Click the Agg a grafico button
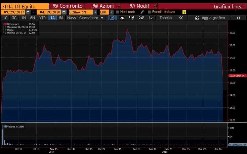247x154 pixels. pyautogui.click(x=209, y=18)
